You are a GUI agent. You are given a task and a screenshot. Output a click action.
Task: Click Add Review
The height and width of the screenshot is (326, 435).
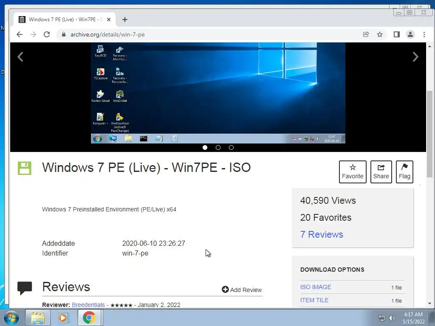click(242, 289)
